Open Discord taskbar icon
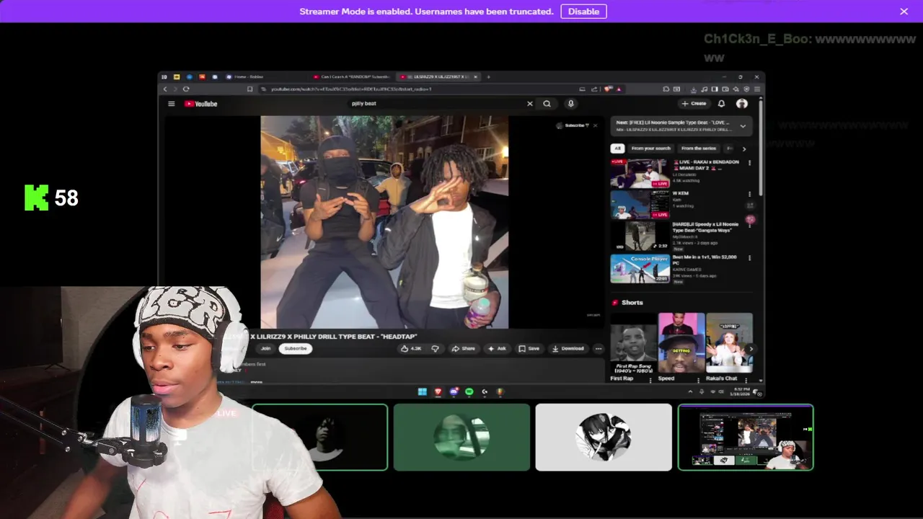This screenshot has height=519, width=923. (x=454, y=392)
